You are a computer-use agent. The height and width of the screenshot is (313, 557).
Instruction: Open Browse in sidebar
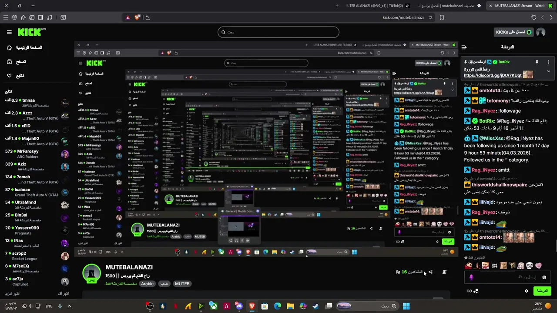click(17, 62)
